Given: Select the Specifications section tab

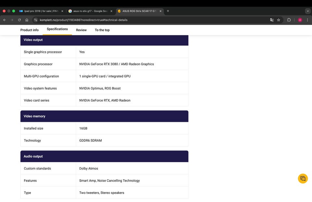Looking at the screenshot, I should click(x=57, y=29).
